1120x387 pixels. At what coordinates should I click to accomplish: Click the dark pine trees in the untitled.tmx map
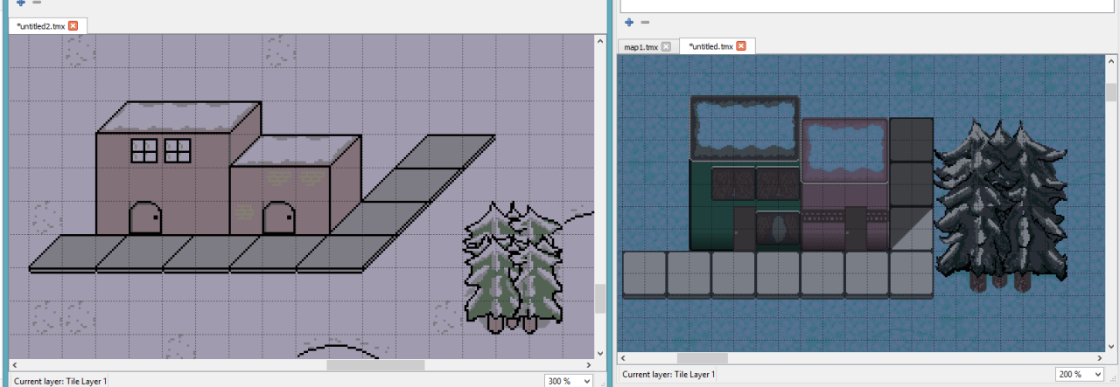point(1002,206)
